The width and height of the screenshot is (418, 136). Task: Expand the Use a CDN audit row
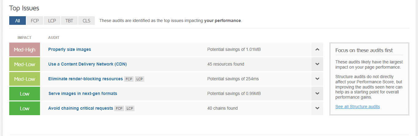pyautogui.click(x=317, y=64)
